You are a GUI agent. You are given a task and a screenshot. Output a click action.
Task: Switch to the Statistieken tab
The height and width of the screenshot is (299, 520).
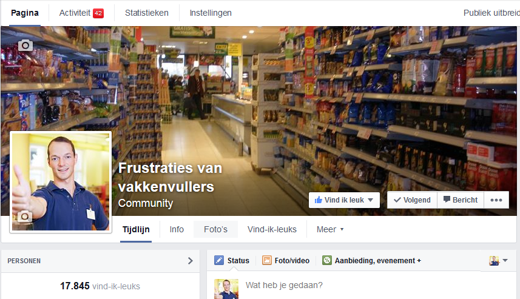pos(147,13)
